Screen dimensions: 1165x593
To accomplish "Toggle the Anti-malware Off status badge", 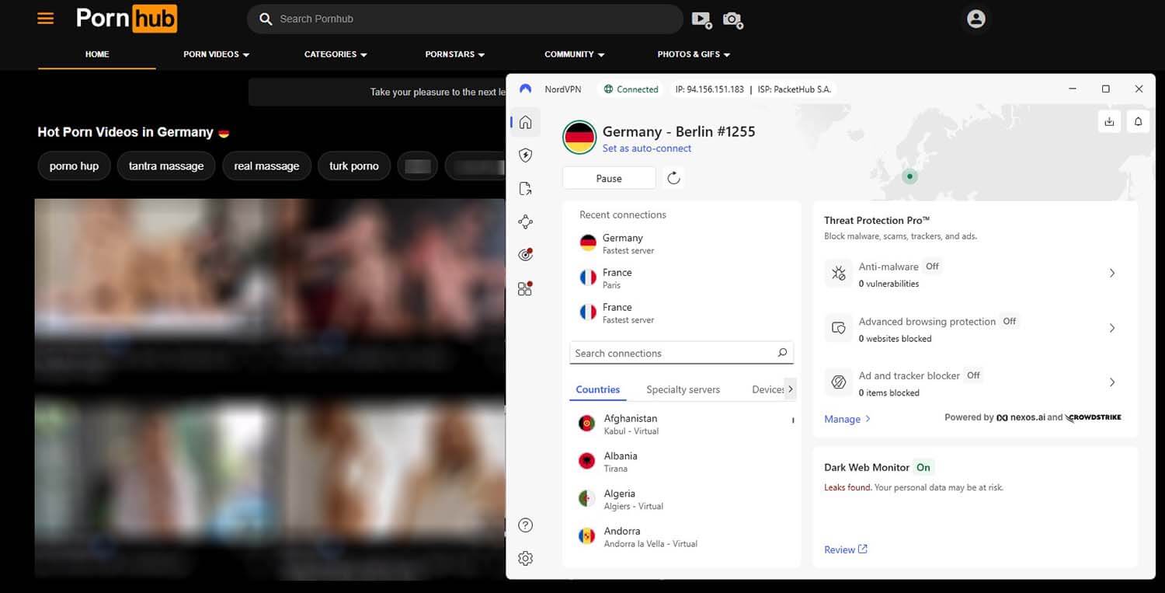I will click(x=933, y=266).
